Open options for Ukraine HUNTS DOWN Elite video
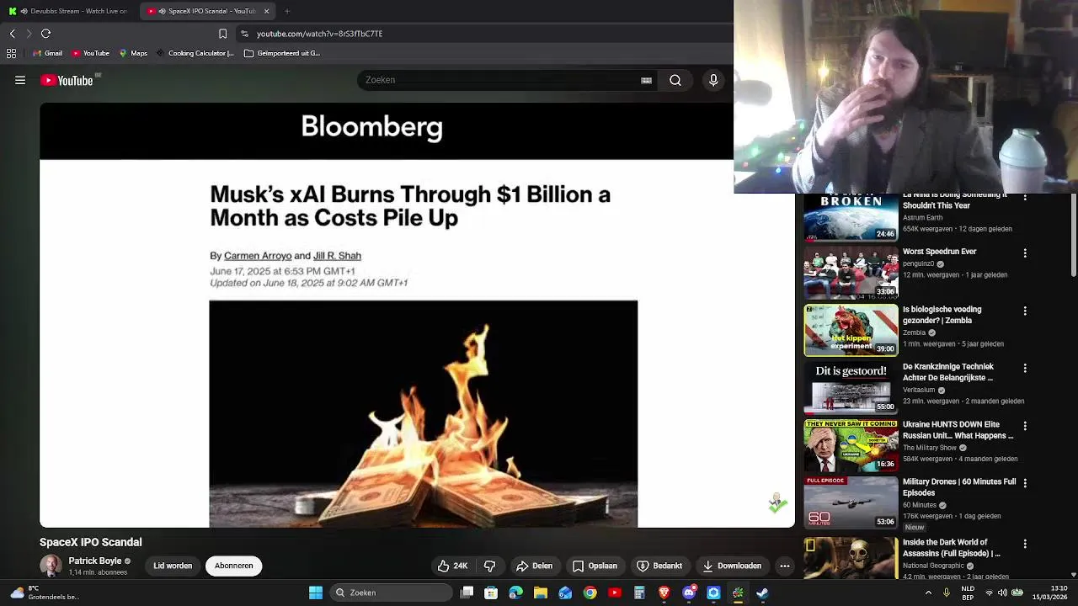This screenshot has width=1078, height=606. 1025,427
